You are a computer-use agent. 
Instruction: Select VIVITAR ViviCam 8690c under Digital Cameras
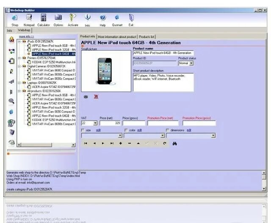54,79
